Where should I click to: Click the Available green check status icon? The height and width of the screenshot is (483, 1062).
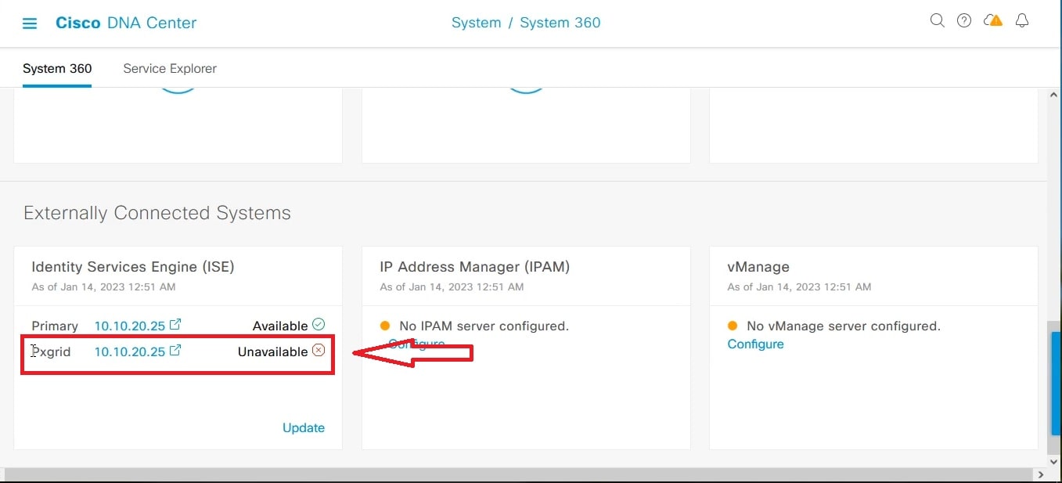point(319,324)
